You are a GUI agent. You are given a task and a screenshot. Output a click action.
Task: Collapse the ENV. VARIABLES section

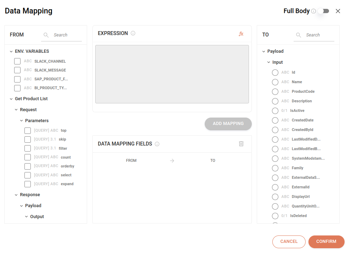pyautogui.click(x=11, y=51)
